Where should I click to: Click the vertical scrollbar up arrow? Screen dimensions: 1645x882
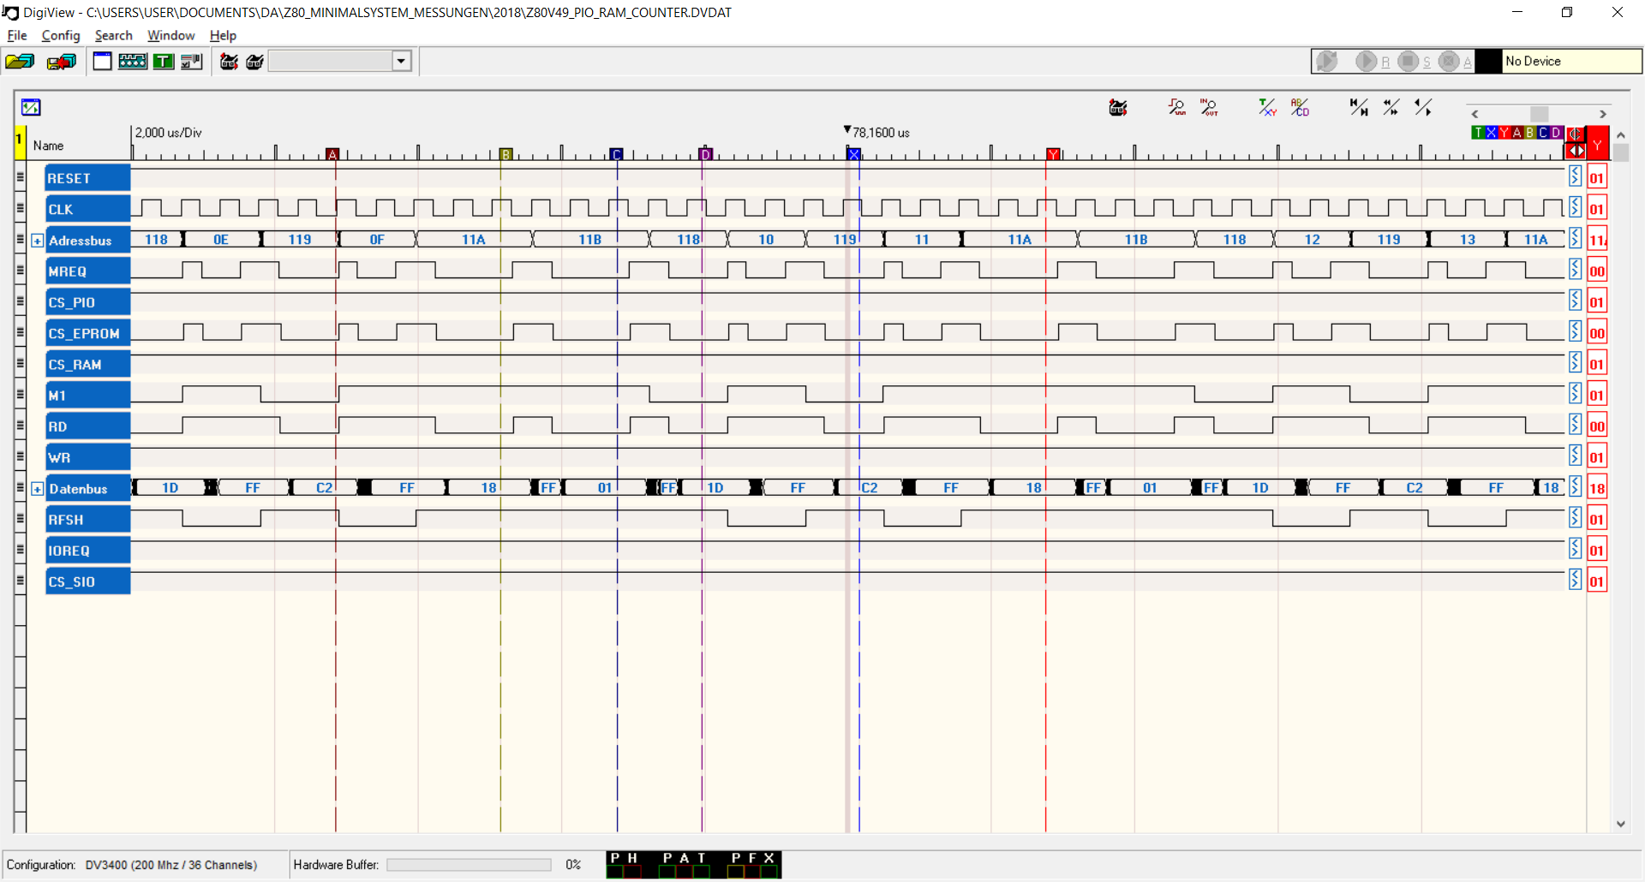pyautogui.click(x=1620, y=135)
